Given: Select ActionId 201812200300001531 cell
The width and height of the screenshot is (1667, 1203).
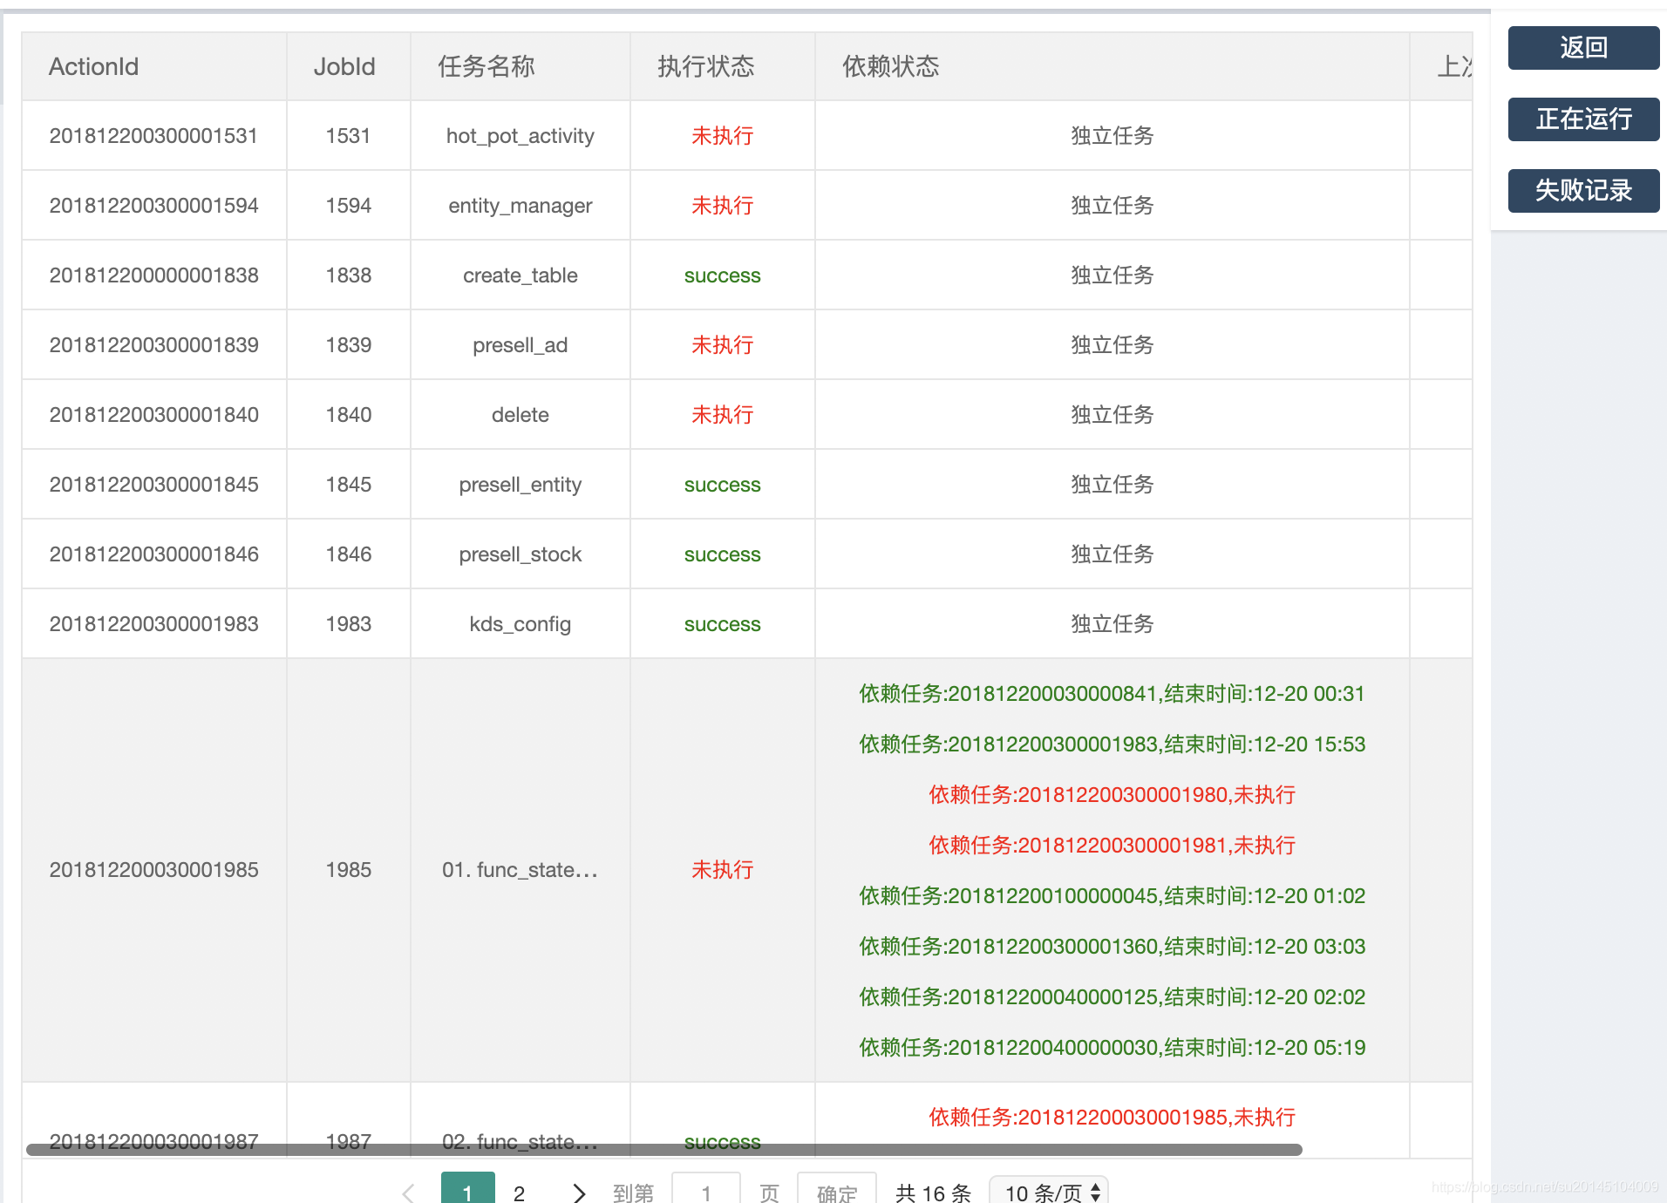Looking at the screenshot, I should [153, 136].
